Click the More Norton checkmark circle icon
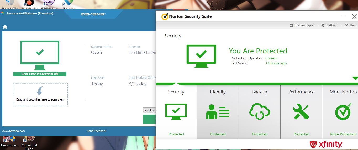358x150 pixels. pyautogui.click(x=343, y=112)
